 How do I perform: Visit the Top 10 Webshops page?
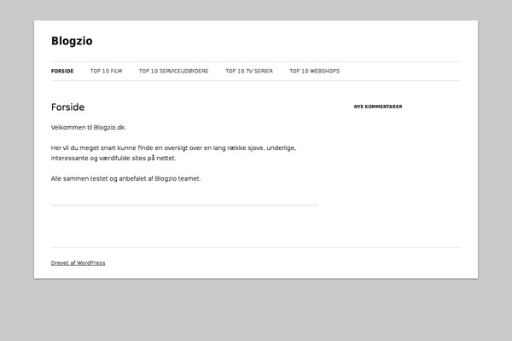point(314,71)
